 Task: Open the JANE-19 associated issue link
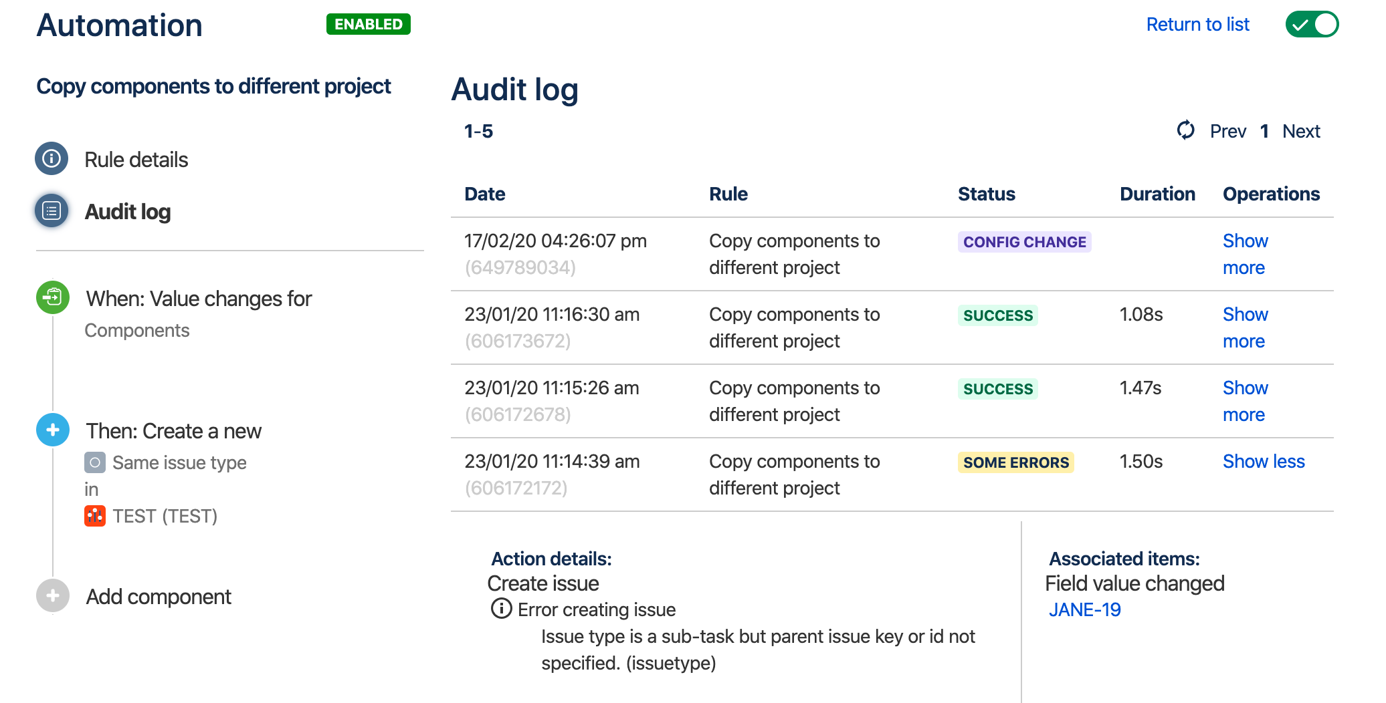[x=1084, y=609]
